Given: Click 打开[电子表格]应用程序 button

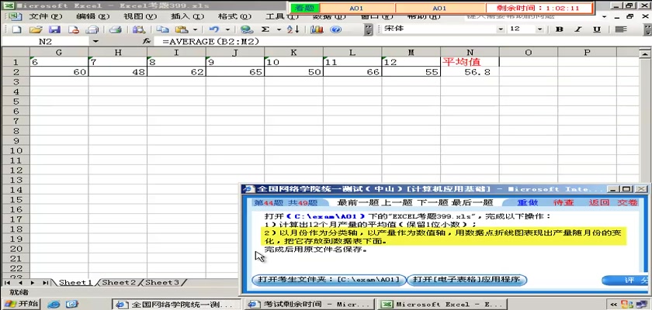Looking at the screenshot, I should click(467, 280).
